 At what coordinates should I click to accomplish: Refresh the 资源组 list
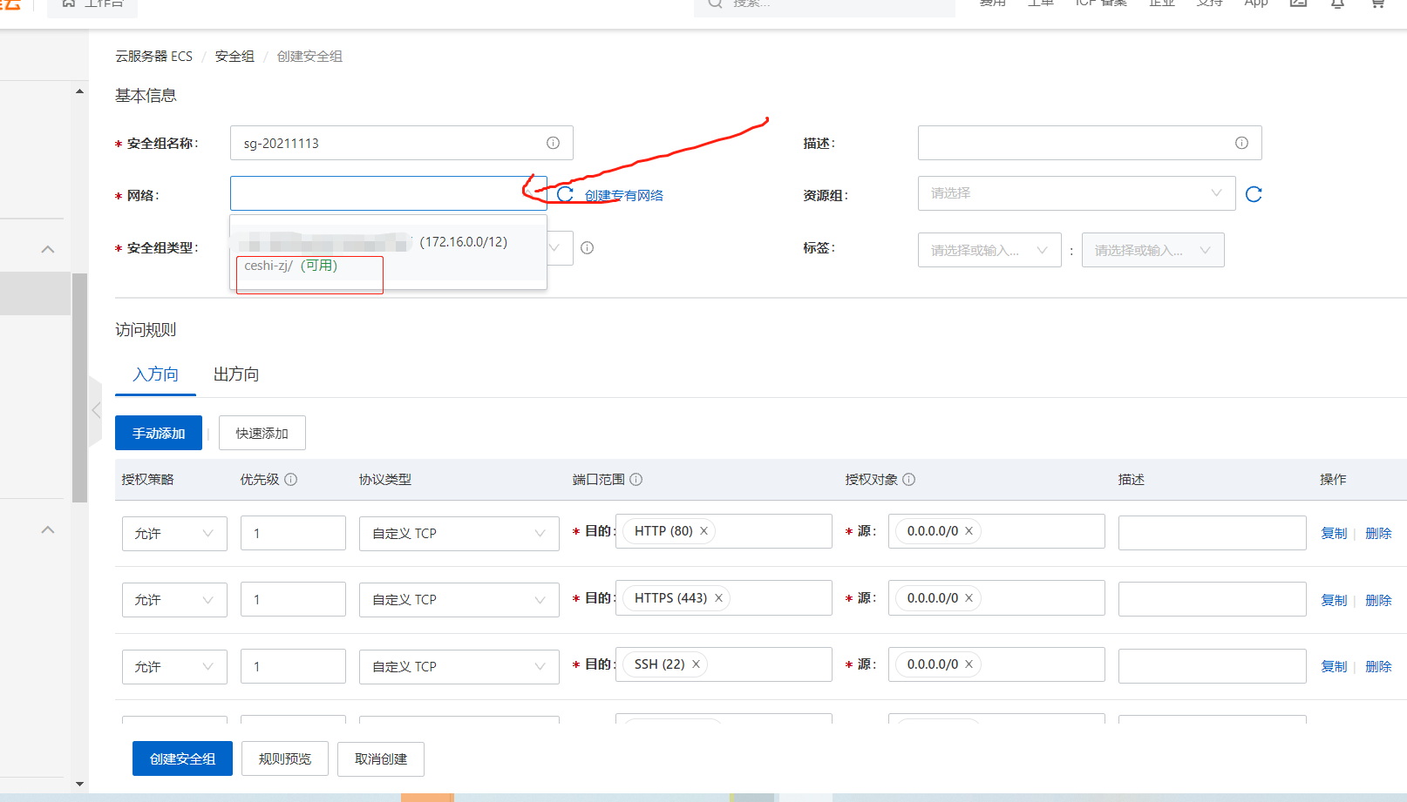pos(1254,194)
